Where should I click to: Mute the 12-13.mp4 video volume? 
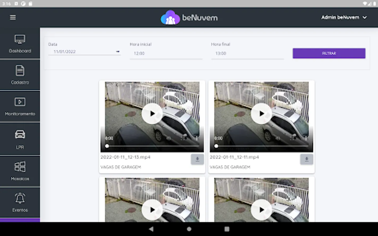point(169,138)
